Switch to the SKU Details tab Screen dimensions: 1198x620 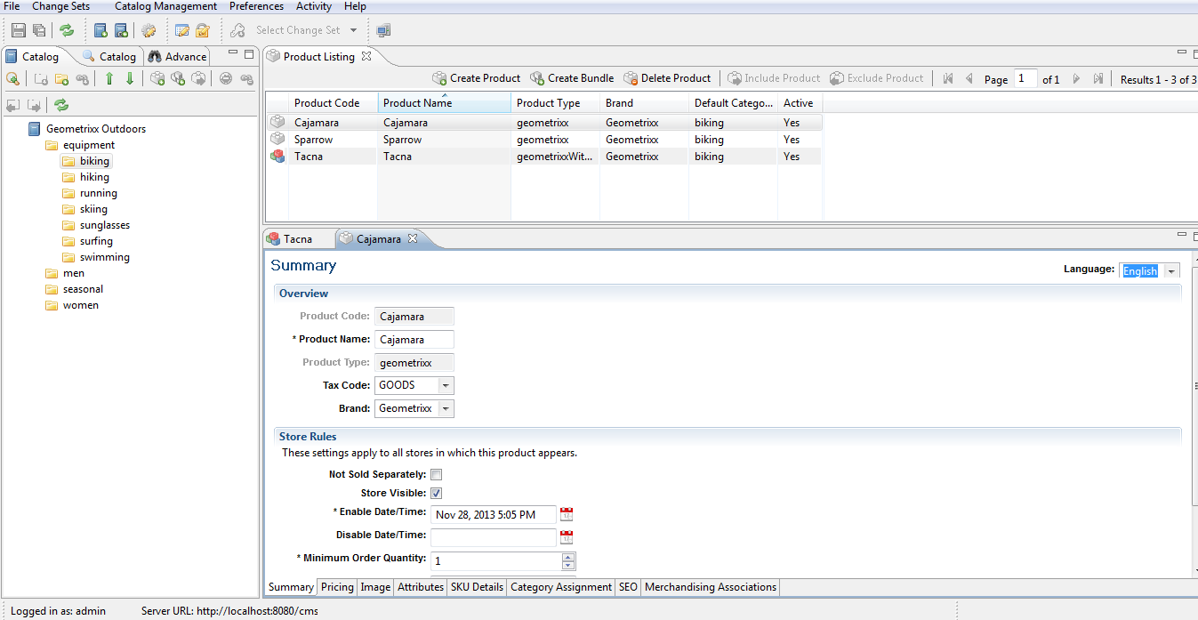[477, 587]
